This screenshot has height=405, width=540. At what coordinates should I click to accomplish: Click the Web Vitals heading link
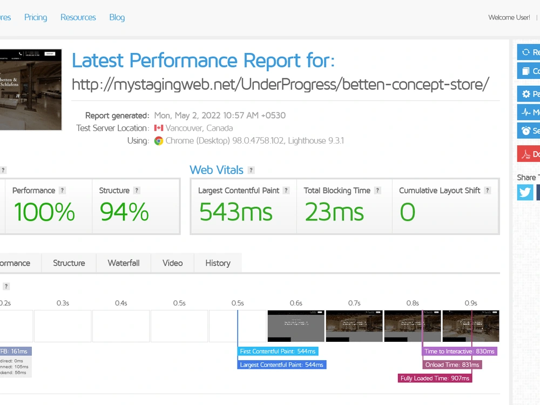217,170
